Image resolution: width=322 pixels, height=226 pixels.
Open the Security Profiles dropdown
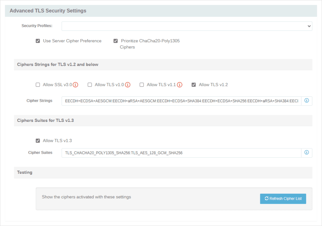click(x=187, y=26)
